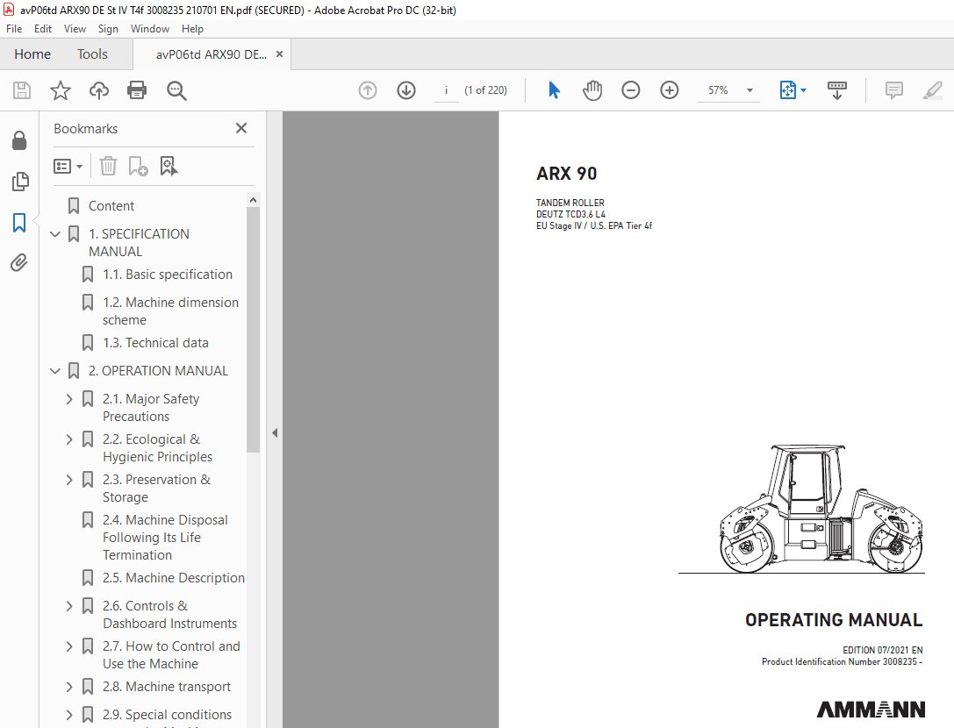Switch to the Tools tab
954x728 pixels.
pyautogui.click(x=92, y=54)
